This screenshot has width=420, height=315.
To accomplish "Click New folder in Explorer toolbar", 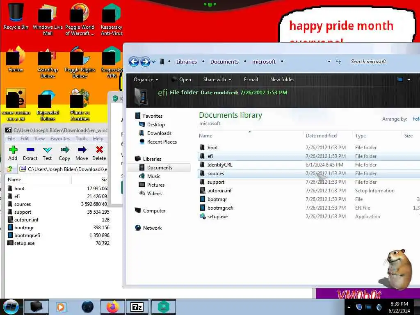I will pyautogui.click(x=282, y=80).
